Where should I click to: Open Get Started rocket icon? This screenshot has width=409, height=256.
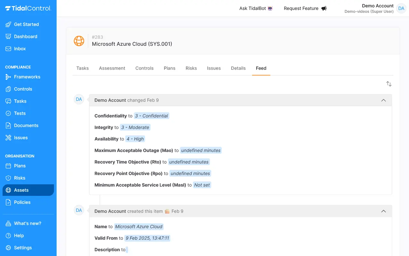coord(8,24)
